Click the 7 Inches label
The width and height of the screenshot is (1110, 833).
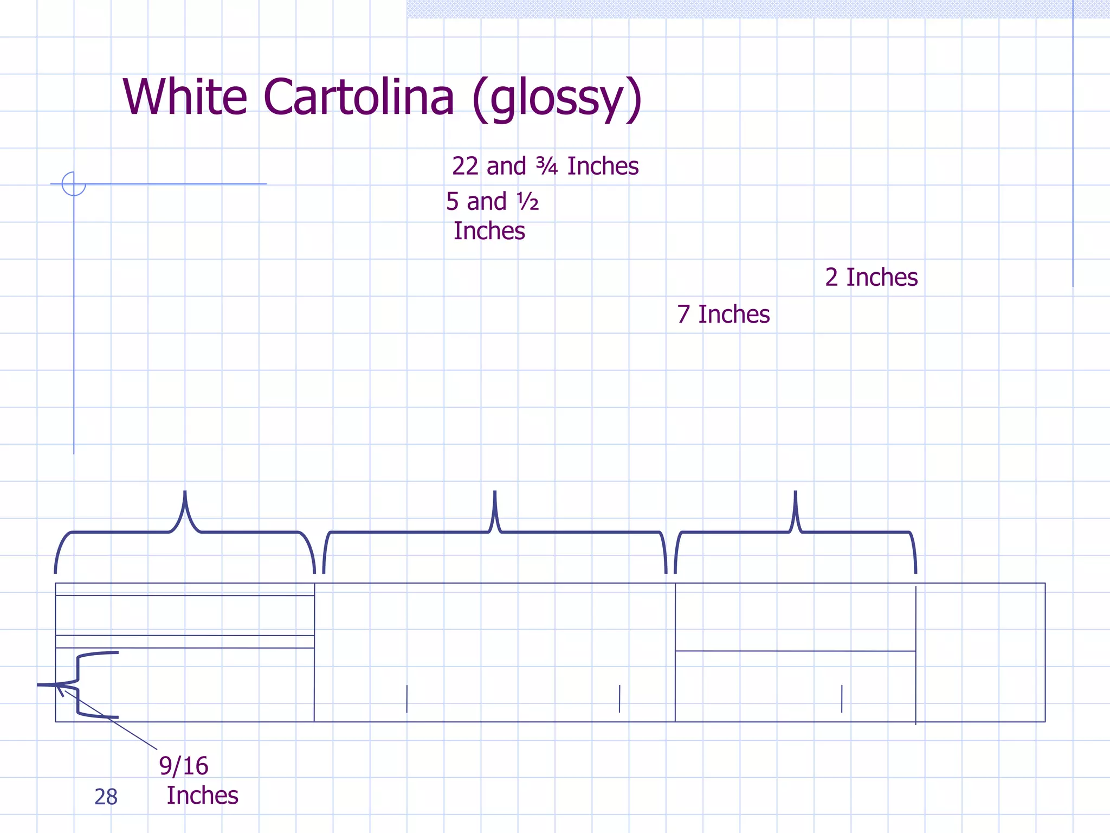[723, 314]
